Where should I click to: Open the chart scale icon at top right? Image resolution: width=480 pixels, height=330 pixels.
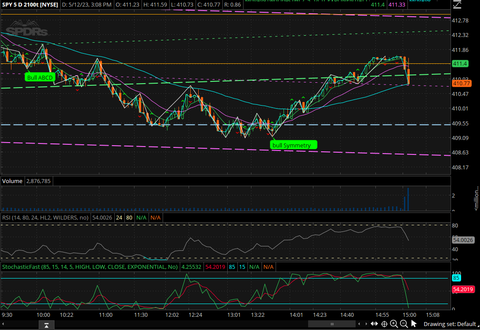click(458, 5)
